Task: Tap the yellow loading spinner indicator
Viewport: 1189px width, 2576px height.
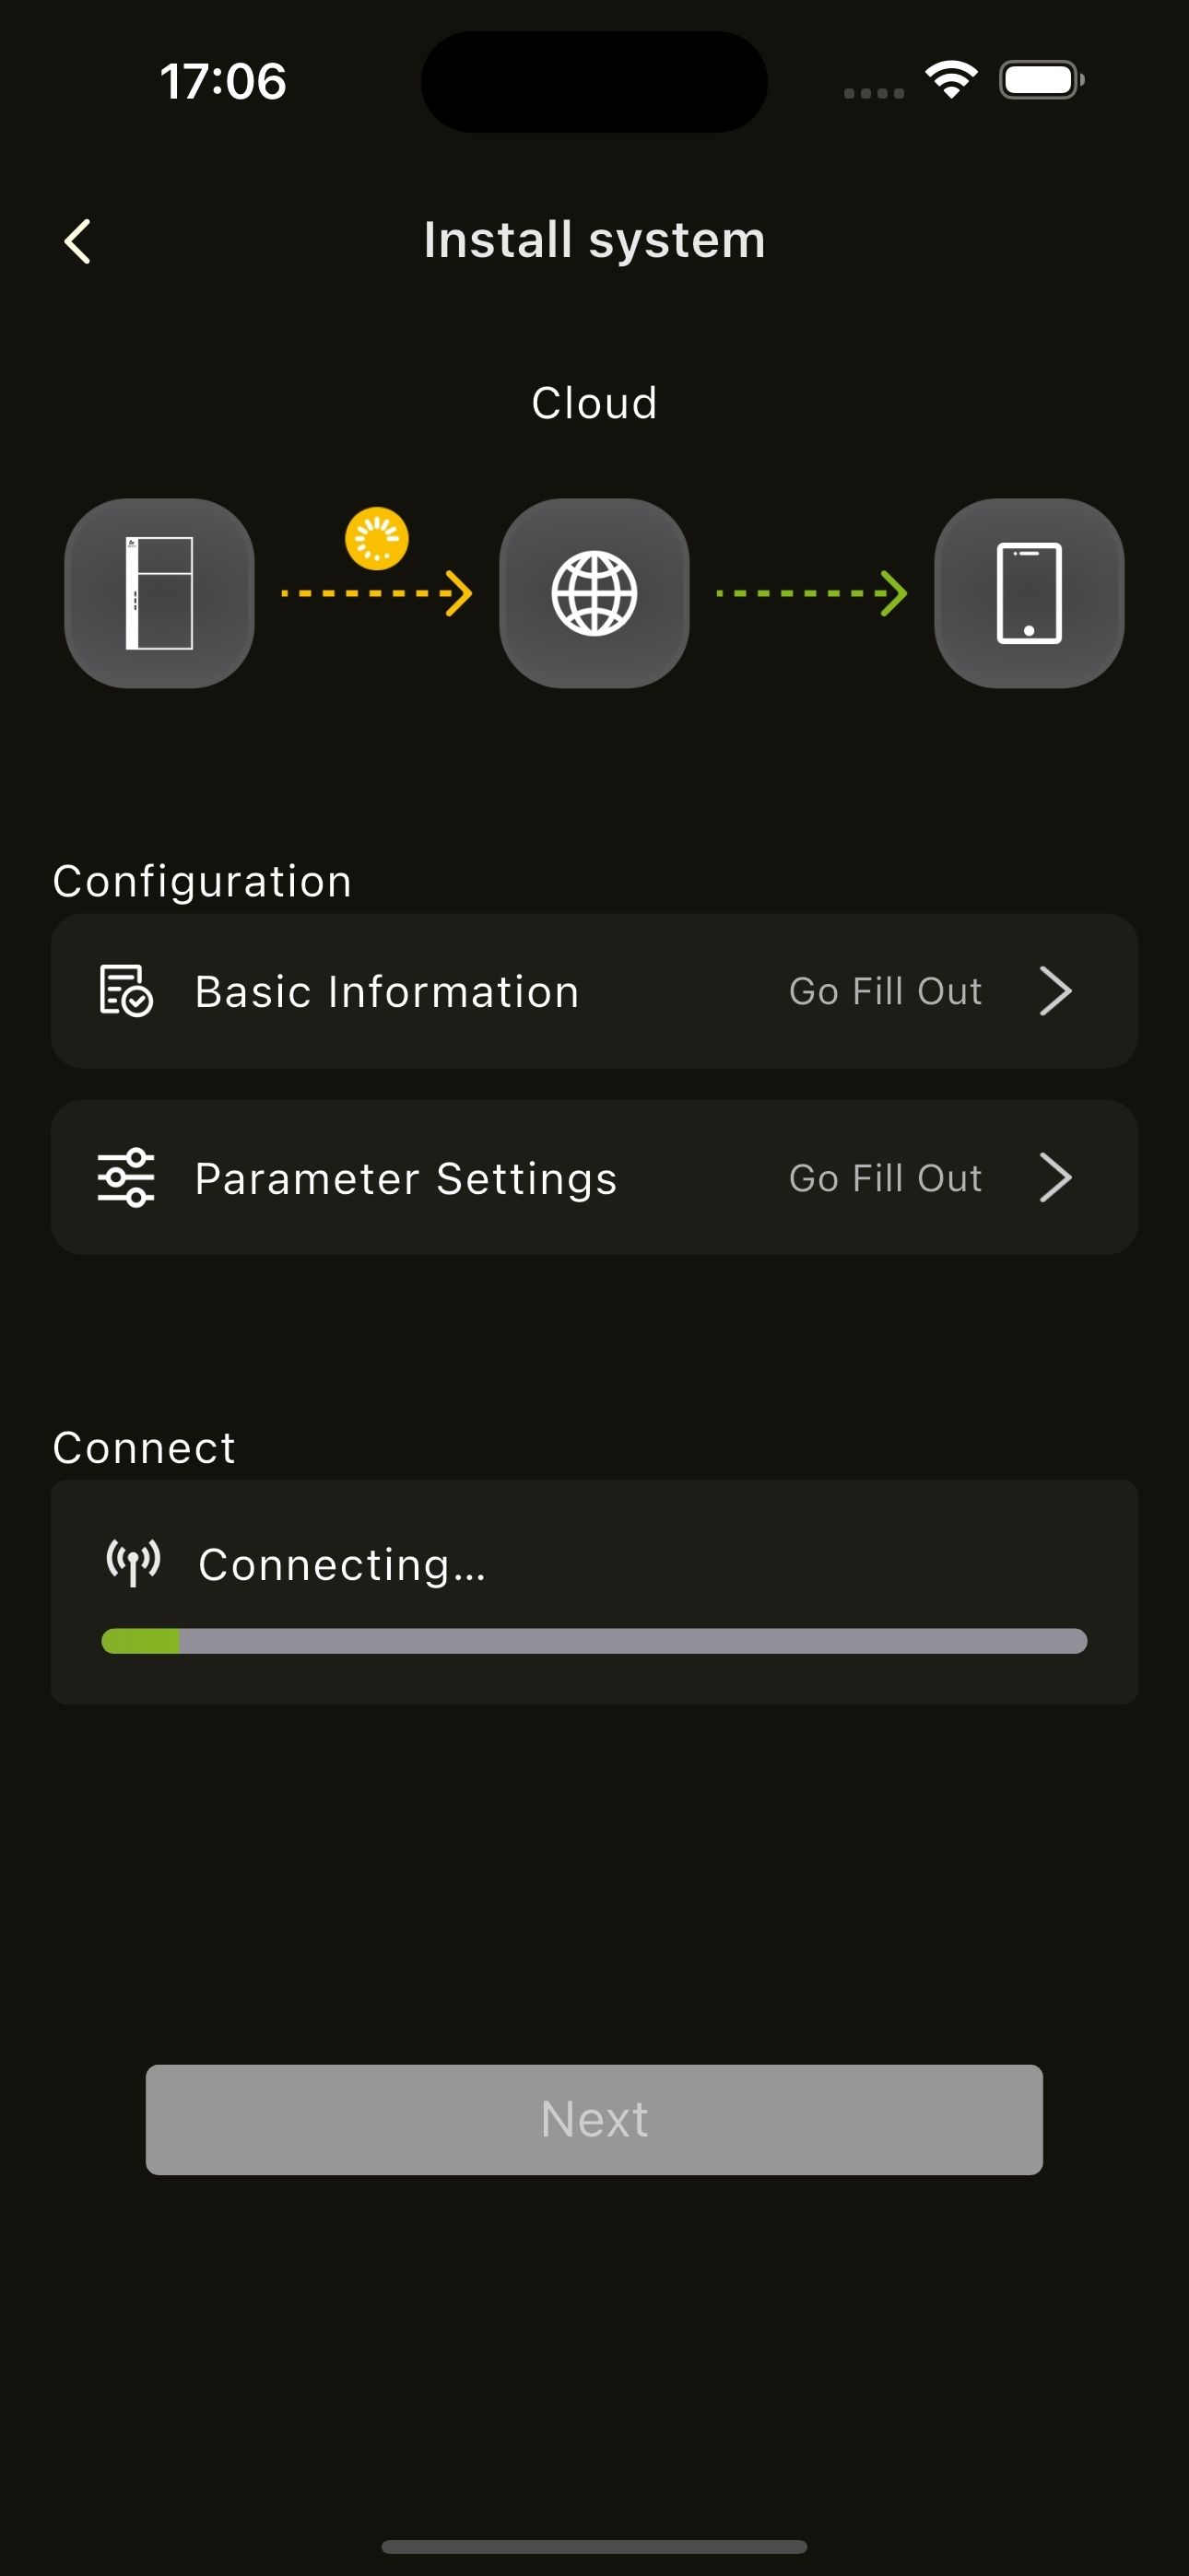Action: pos(376,539)
